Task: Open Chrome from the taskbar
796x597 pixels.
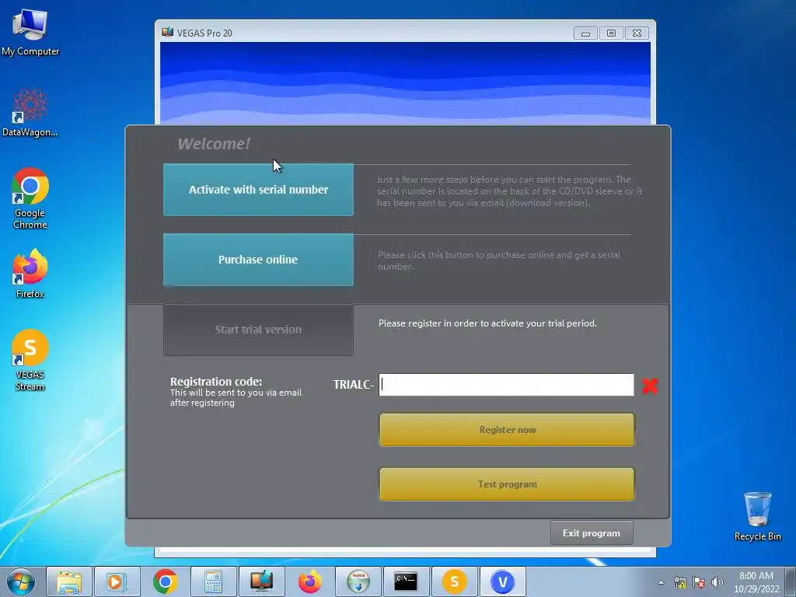Action: 165,581
